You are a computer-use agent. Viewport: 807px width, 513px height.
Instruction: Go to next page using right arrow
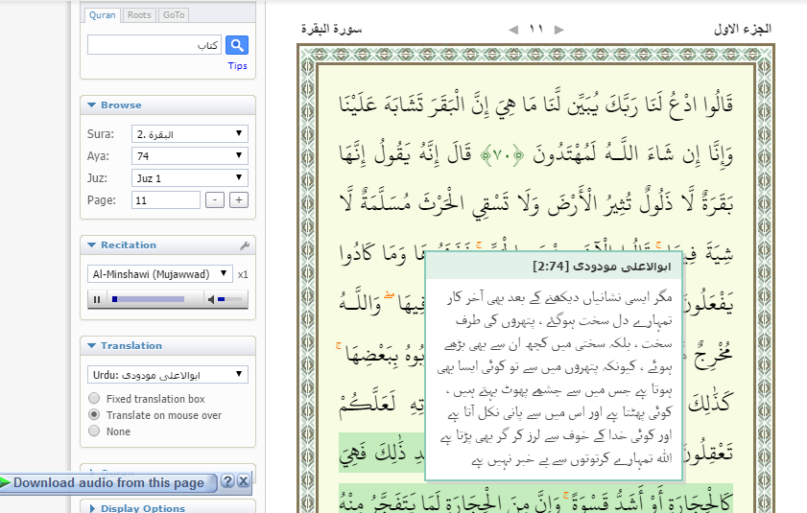click(558, 29)
